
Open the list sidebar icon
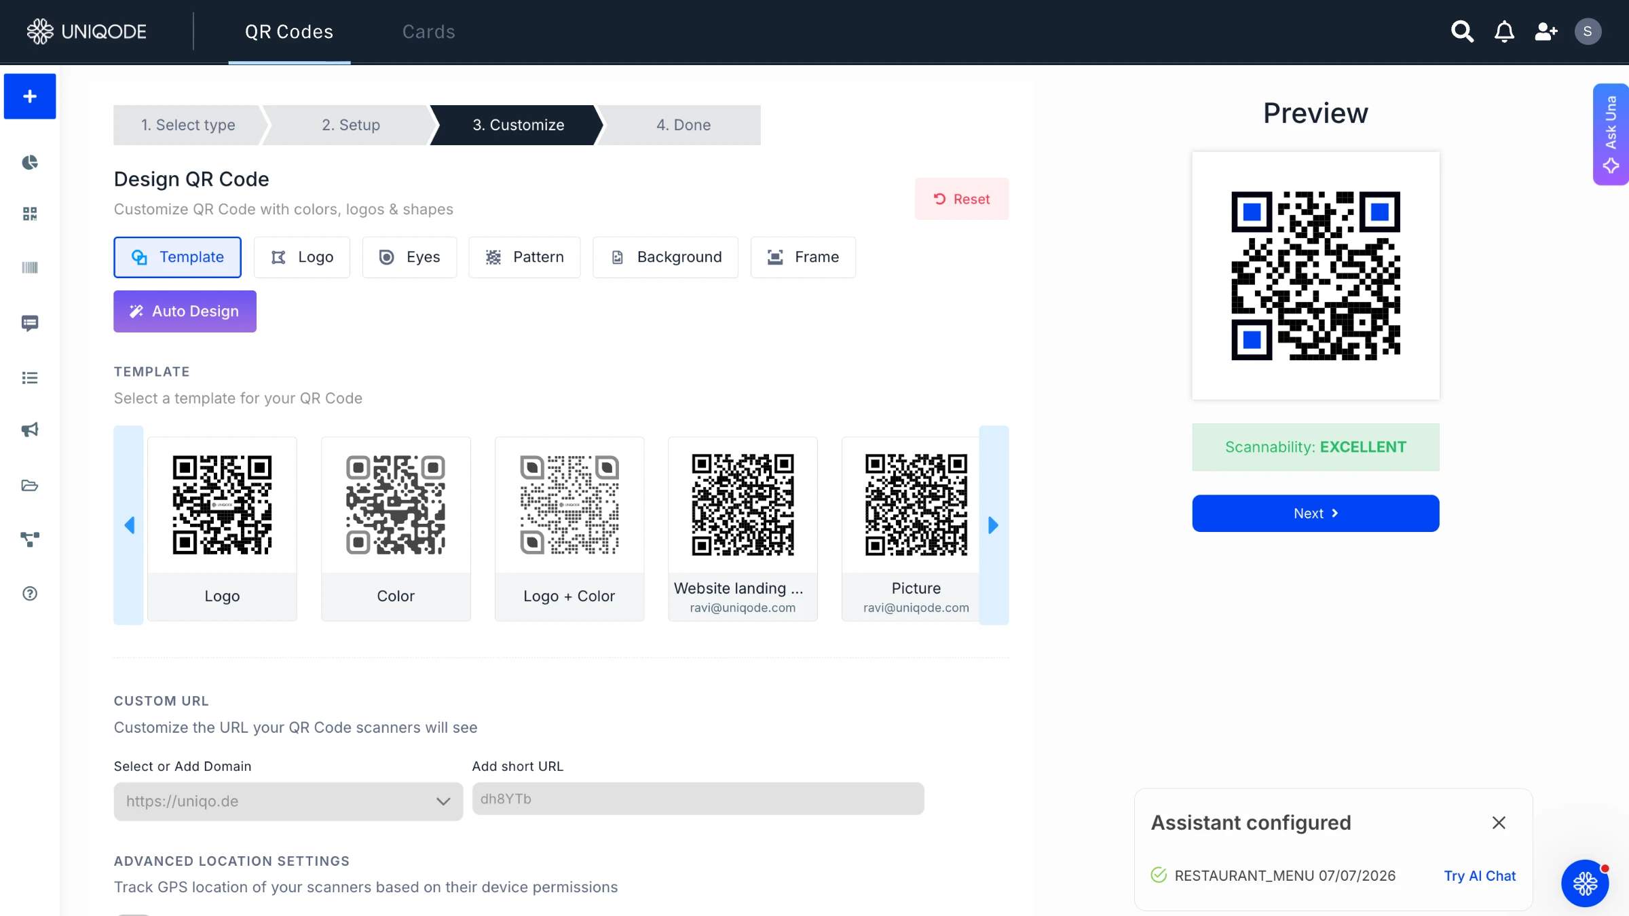tap(30, 378)
